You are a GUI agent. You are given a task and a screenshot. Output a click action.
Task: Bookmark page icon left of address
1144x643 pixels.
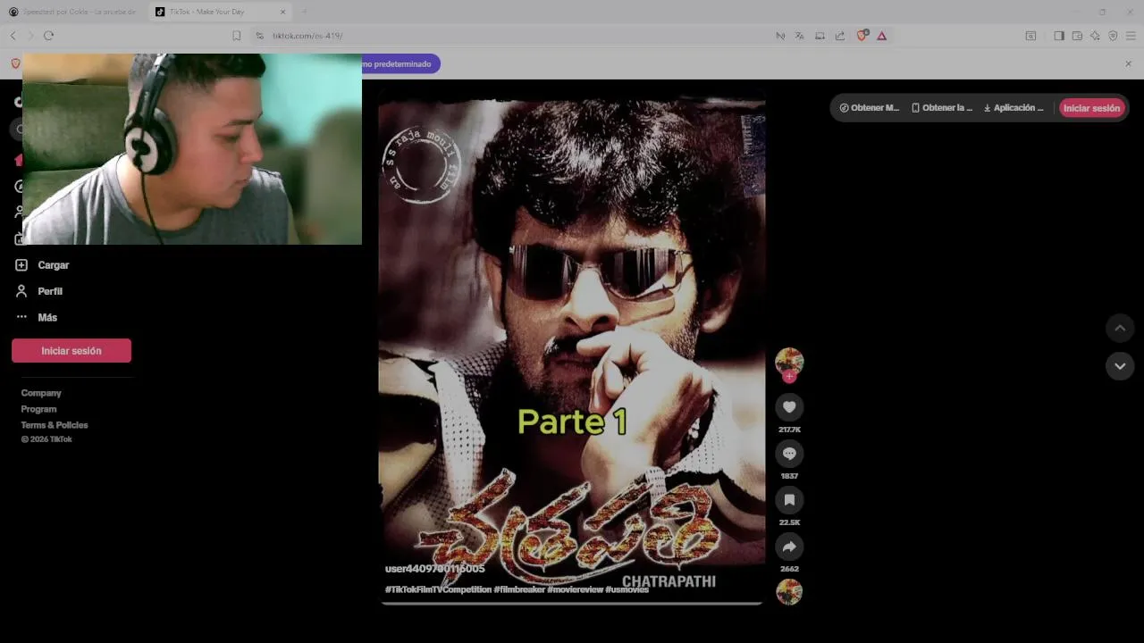pos(236,36)
